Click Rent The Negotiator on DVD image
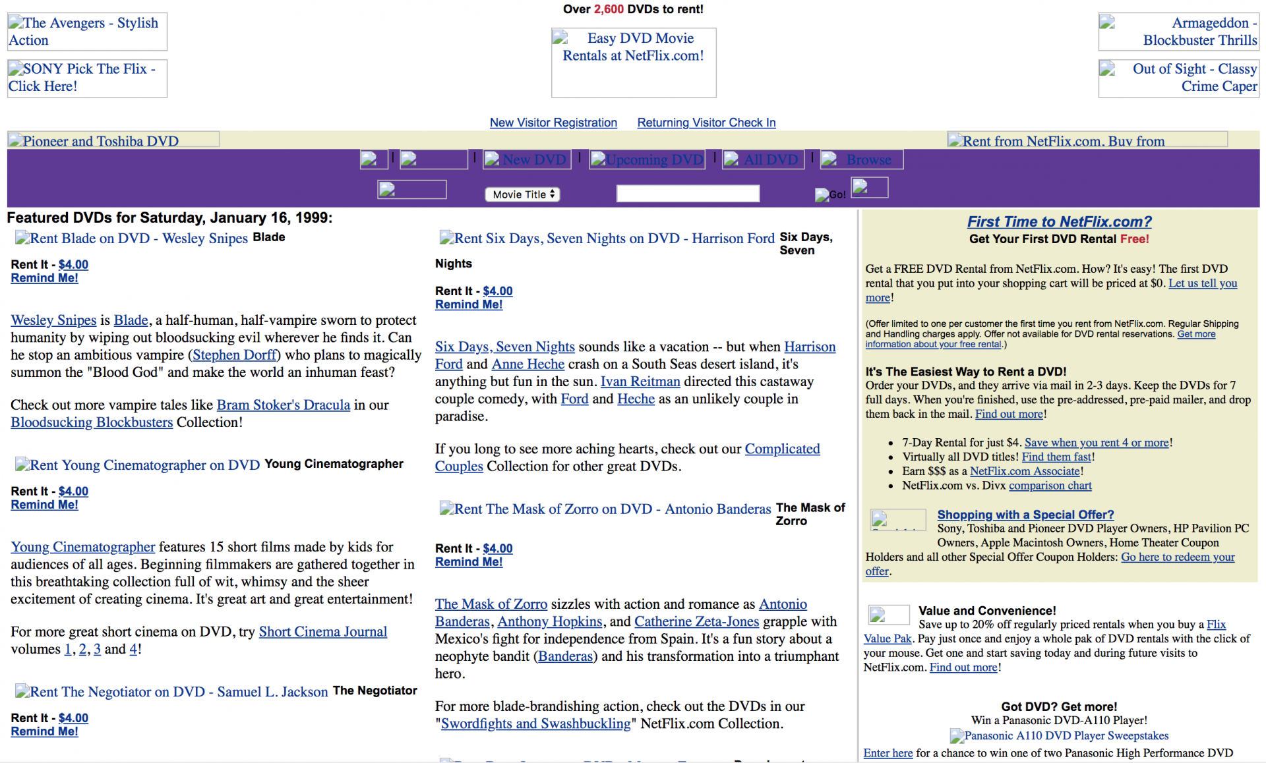 pos(171,692)
